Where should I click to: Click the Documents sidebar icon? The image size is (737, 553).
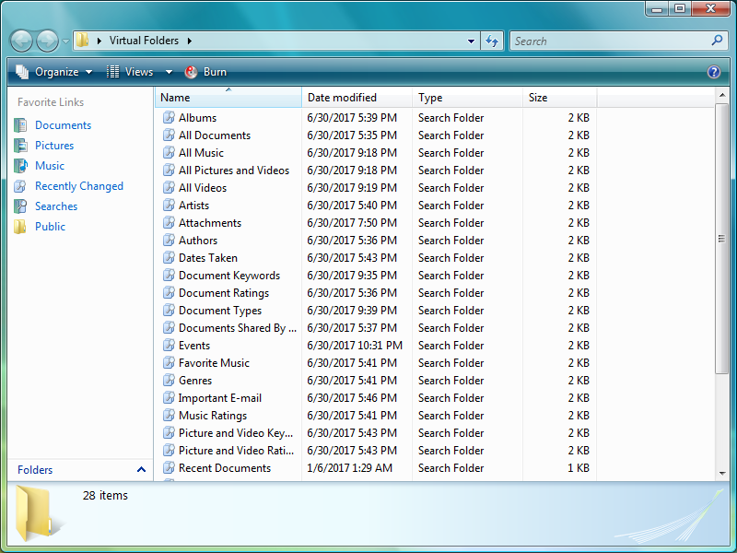pyautogui.click(x=20, y=125)
